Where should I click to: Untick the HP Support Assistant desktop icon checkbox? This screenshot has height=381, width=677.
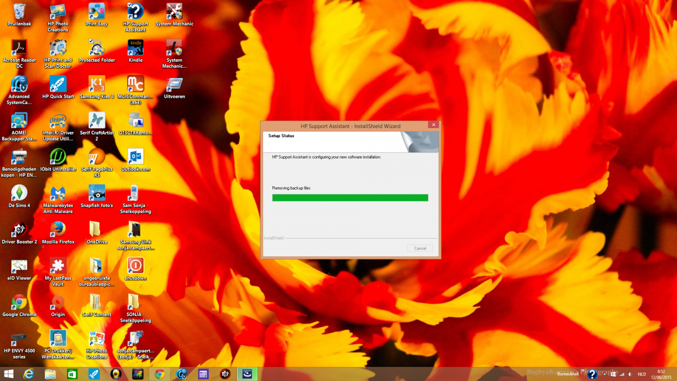tap(130, 5)
